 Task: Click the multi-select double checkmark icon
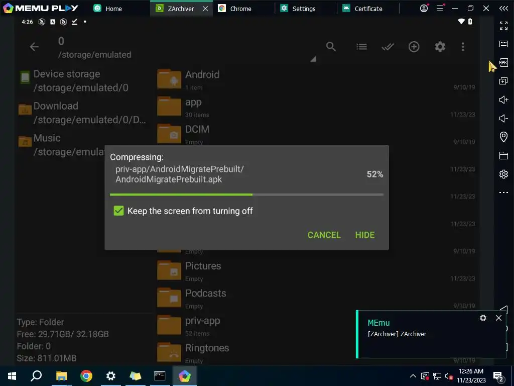388,47
